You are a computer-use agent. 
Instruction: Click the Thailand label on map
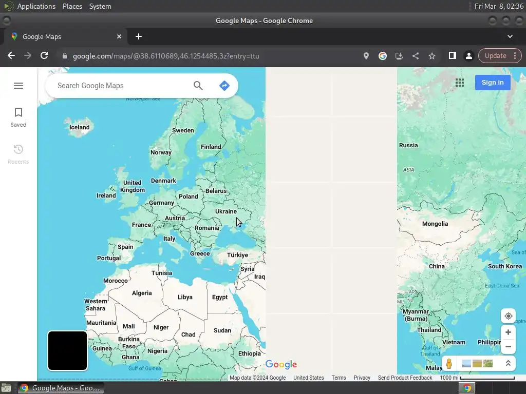point(429,330)
